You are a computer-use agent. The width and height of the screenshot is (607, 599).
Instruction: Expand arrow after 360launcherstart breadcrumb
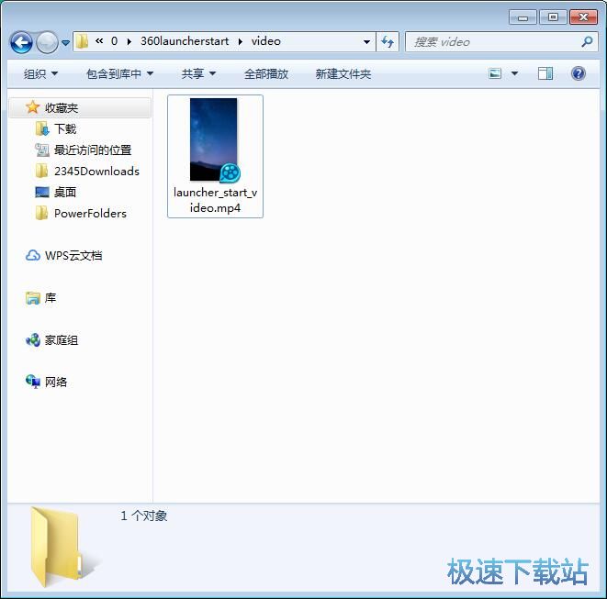[241, 41]
